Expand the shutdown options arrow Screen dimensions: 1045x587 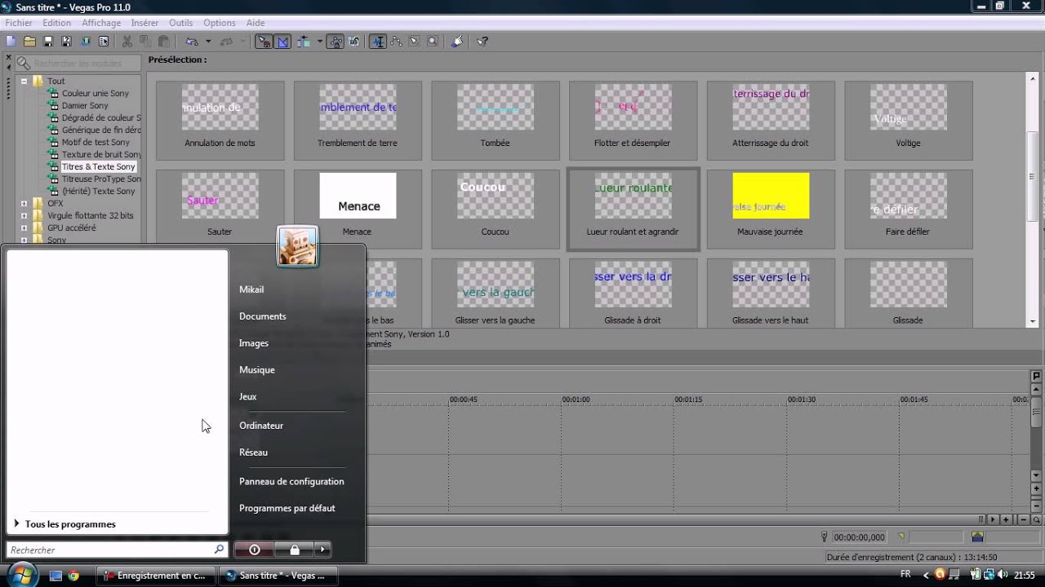[323, 549]
